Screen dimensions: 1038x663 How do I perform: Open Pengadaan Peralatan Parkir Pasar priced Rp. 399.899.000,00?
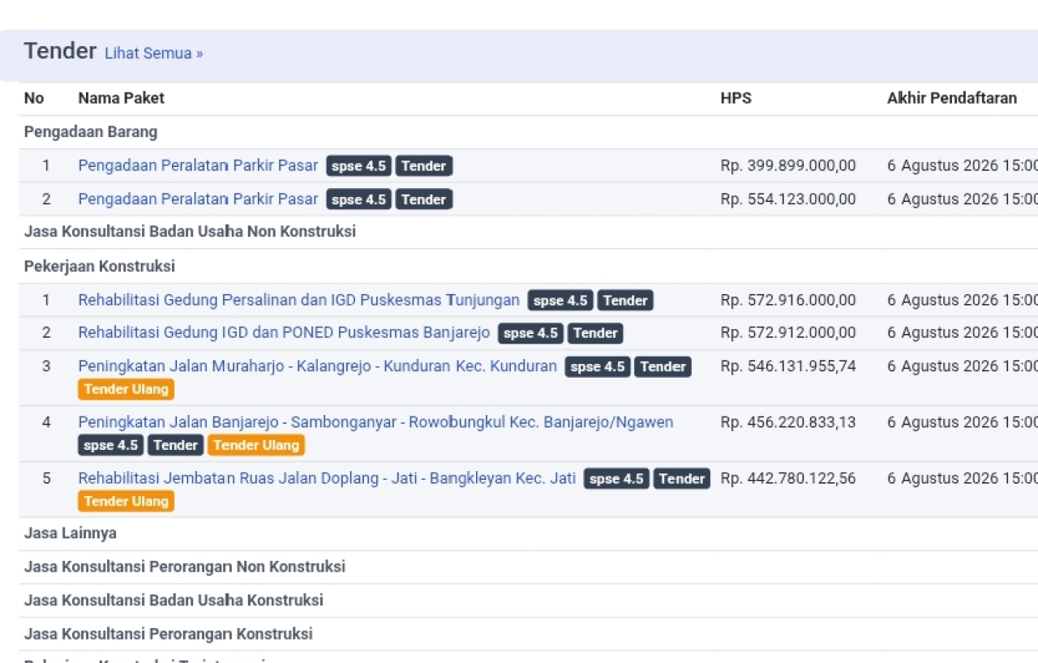coord(198,165)
